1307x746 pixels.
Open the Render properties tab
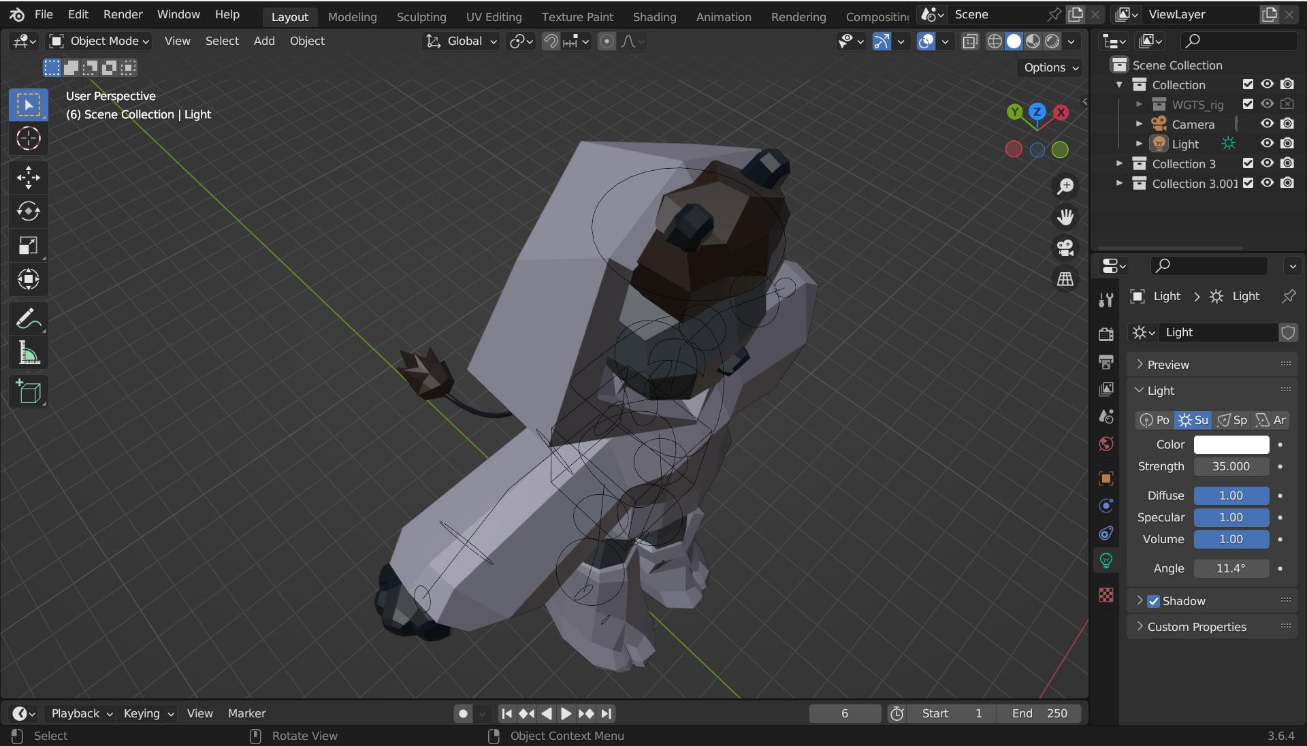tap(1106, 334)
